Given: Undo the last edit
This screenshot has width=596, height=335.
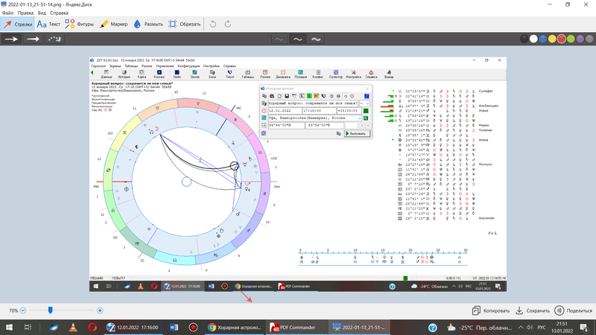Looking at the screenshot, I should click(x=213, y=24).
